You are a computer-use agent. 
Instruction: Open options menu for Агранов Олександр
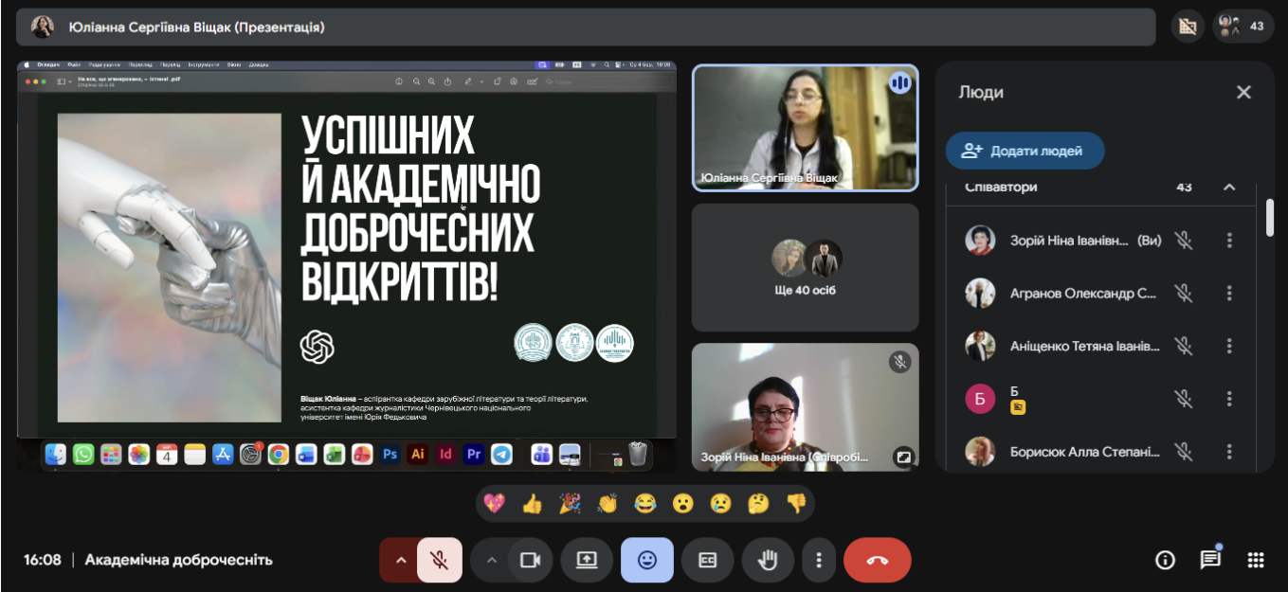(1229, 294)
